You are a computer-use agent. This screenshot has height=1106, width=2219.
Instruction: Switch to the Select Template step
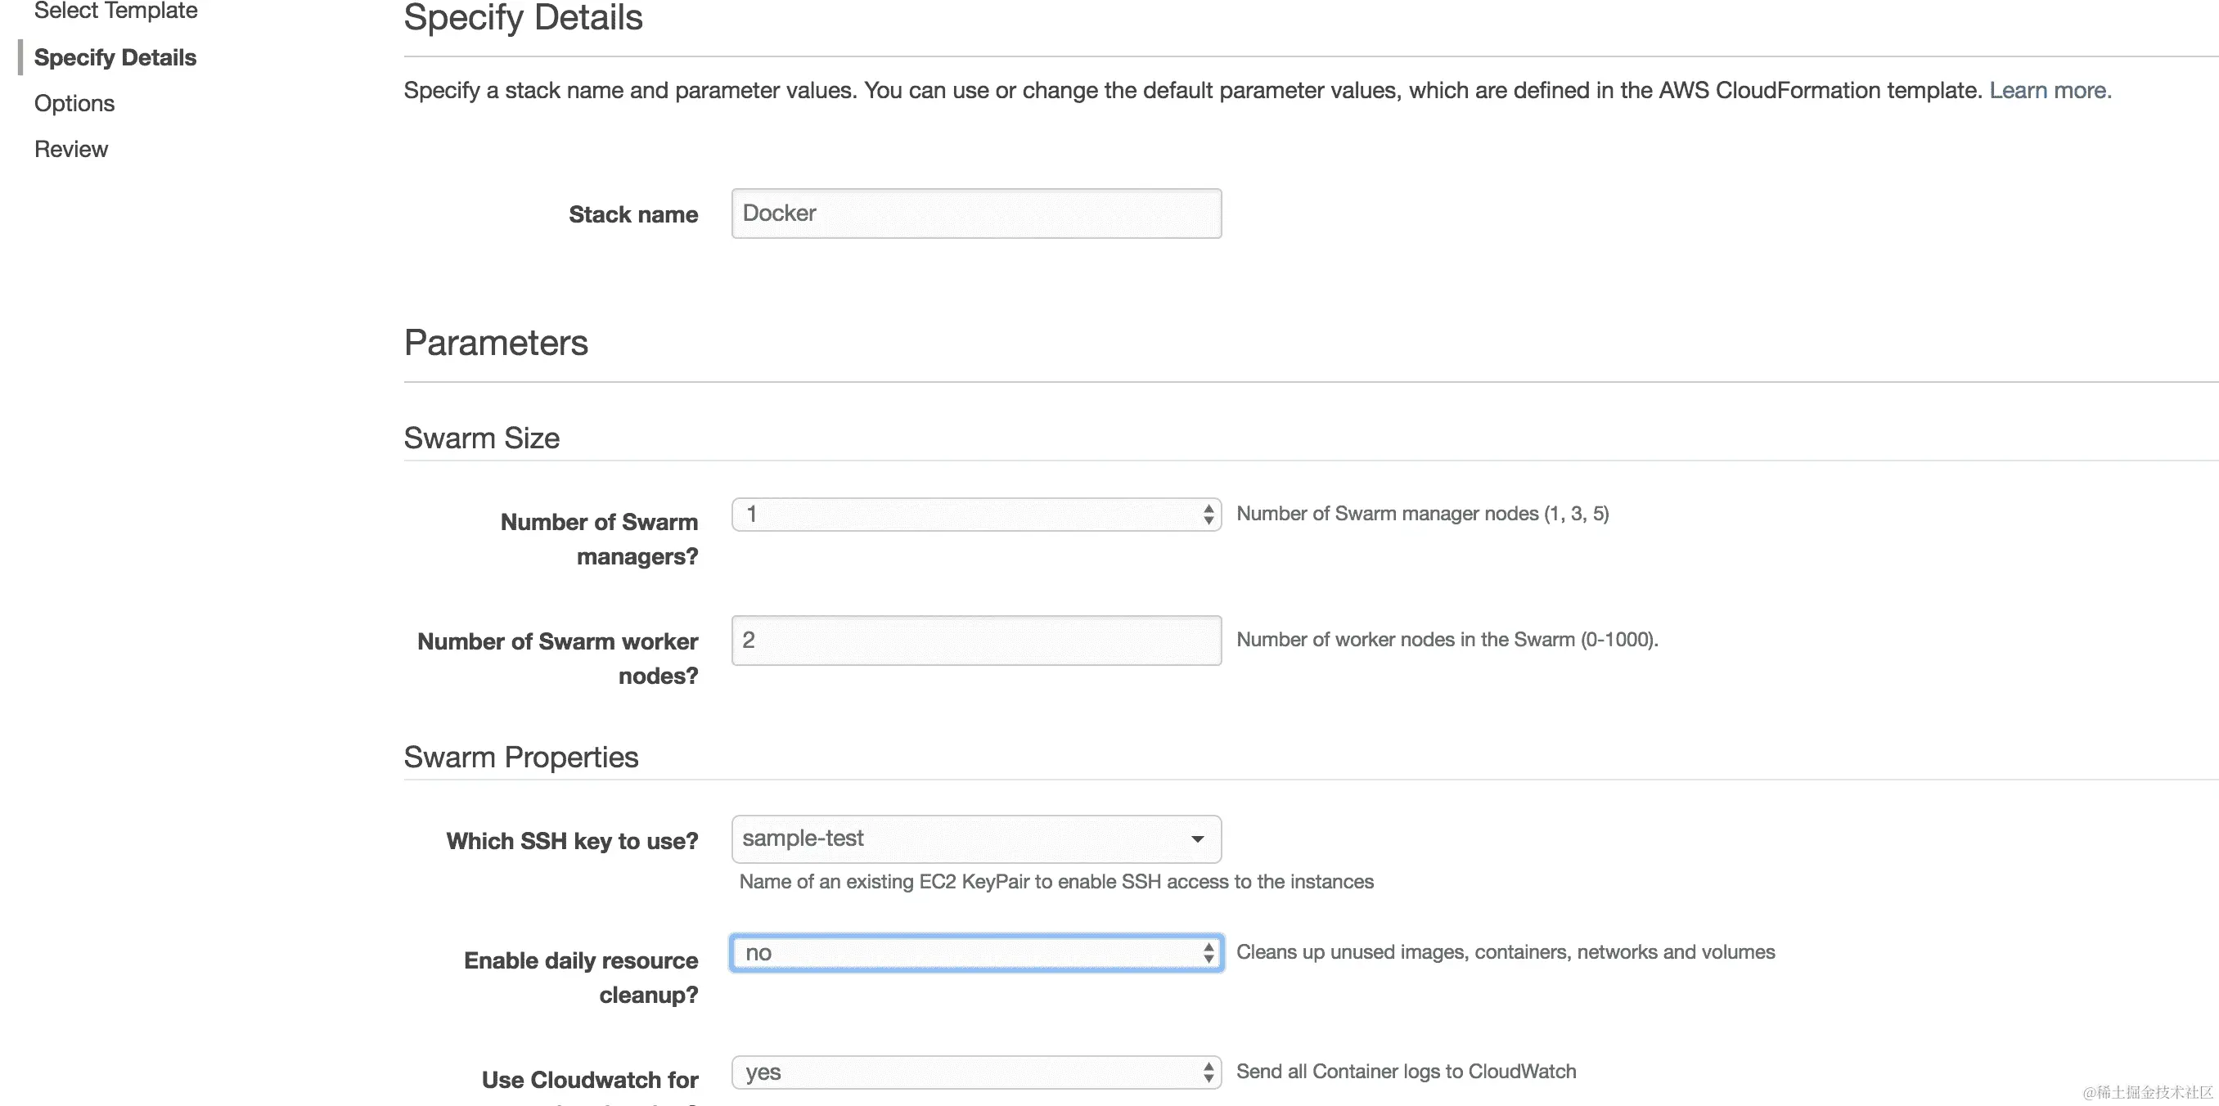(x=115, y=11)
